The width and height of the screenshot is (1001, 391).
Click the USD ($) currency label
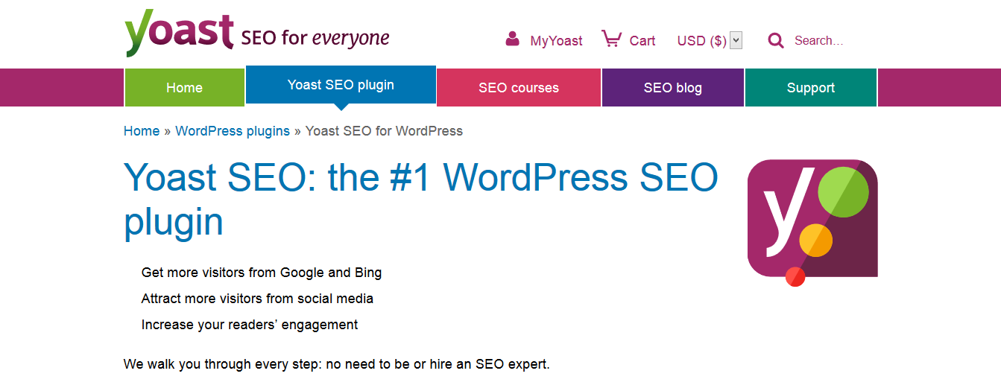701,41
